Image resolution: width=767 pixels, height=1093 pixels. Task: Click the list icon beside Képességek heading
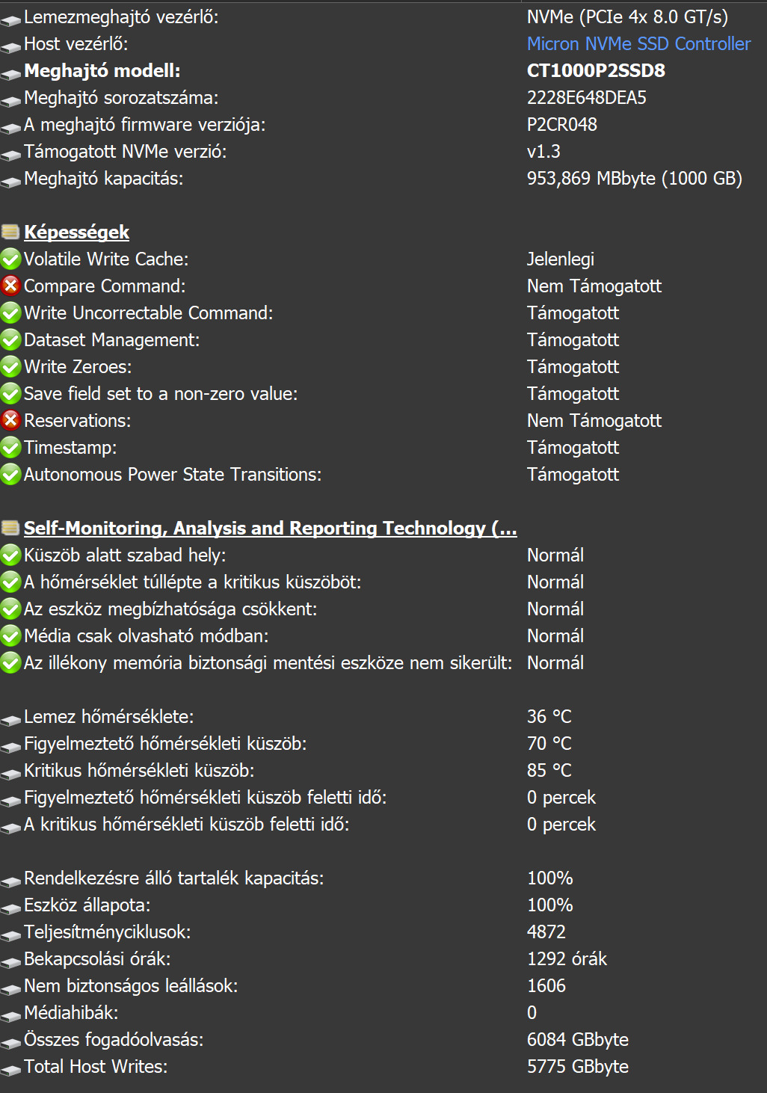10,232
